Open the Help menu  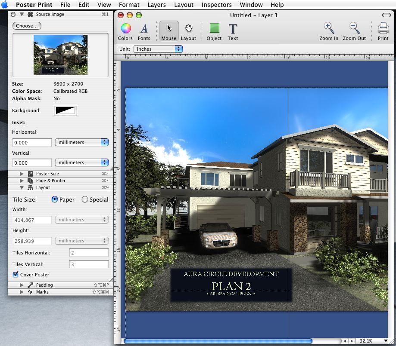coord(277,5)
